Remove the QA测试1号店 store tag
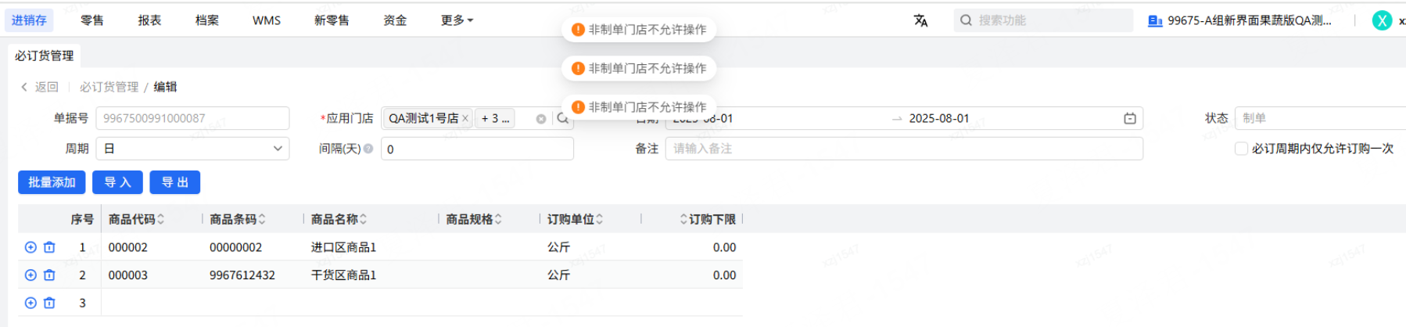The width and height of the screenshot is (1406, 327). pos(465,119)
